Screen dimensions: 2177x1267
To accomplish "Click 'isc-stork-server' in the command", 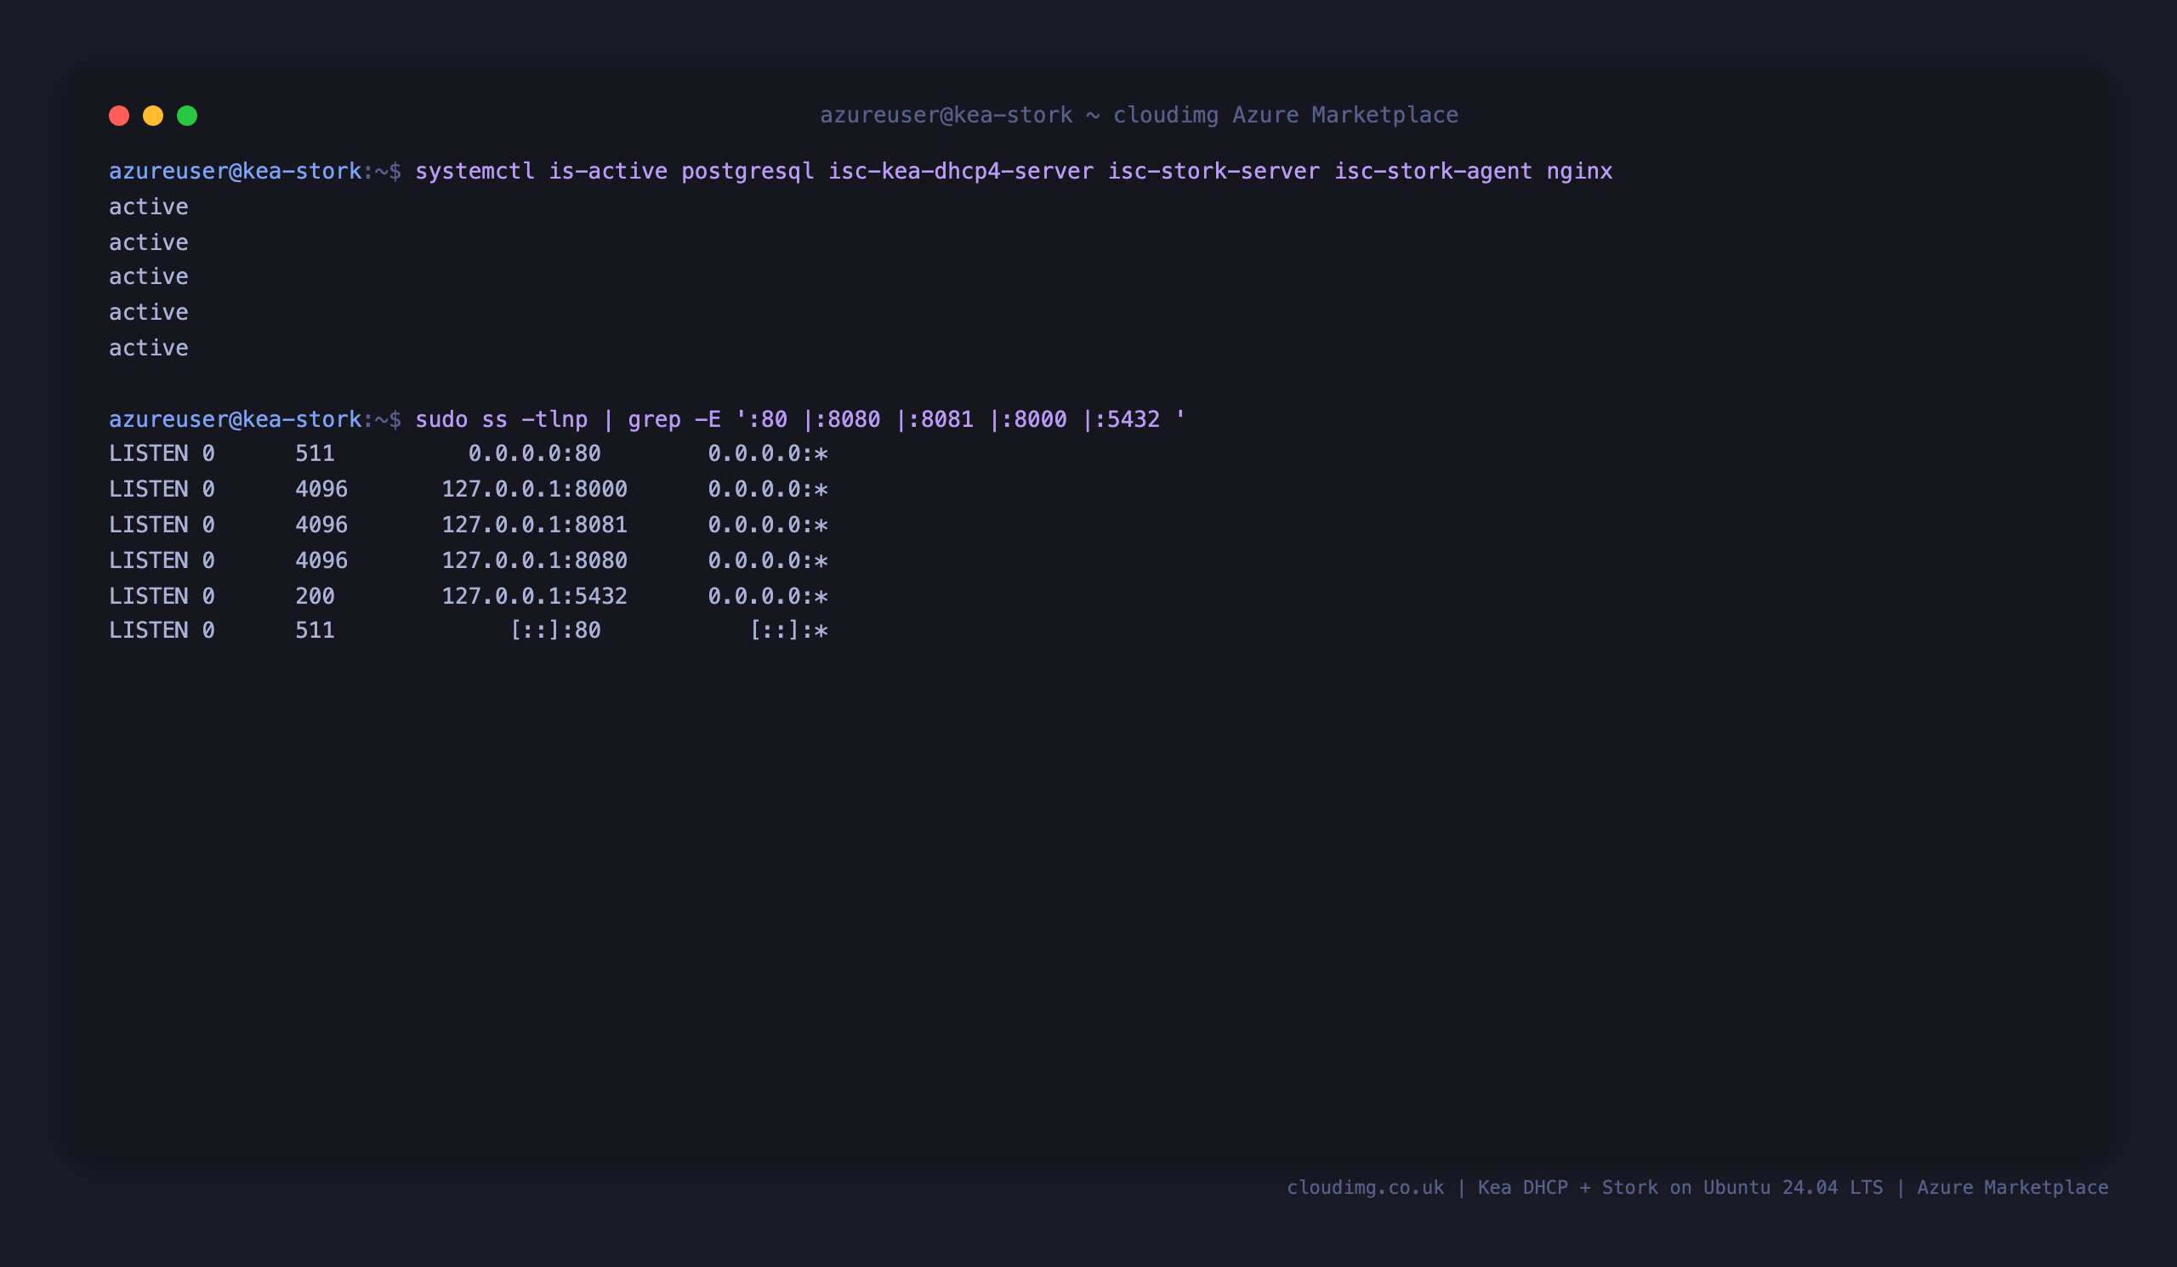I will click(1214, 171).
